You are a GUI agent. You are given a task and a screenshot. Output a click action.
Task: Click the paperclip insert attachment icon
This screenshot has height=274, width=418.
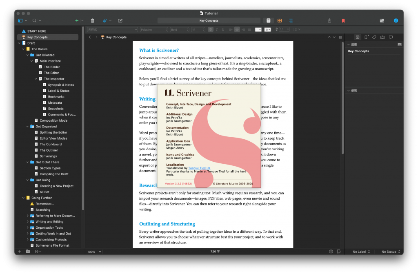tap(105, 20)
